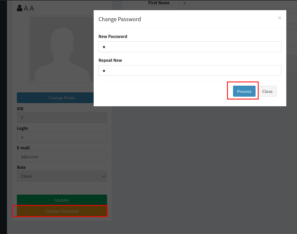The height and width of the screenshot is (234, 297).
Task: Click the Repeat New label
Action: [110, 60]
